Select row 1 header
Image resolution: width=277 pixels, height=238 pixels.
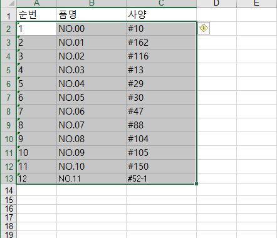tap(8, 15)
